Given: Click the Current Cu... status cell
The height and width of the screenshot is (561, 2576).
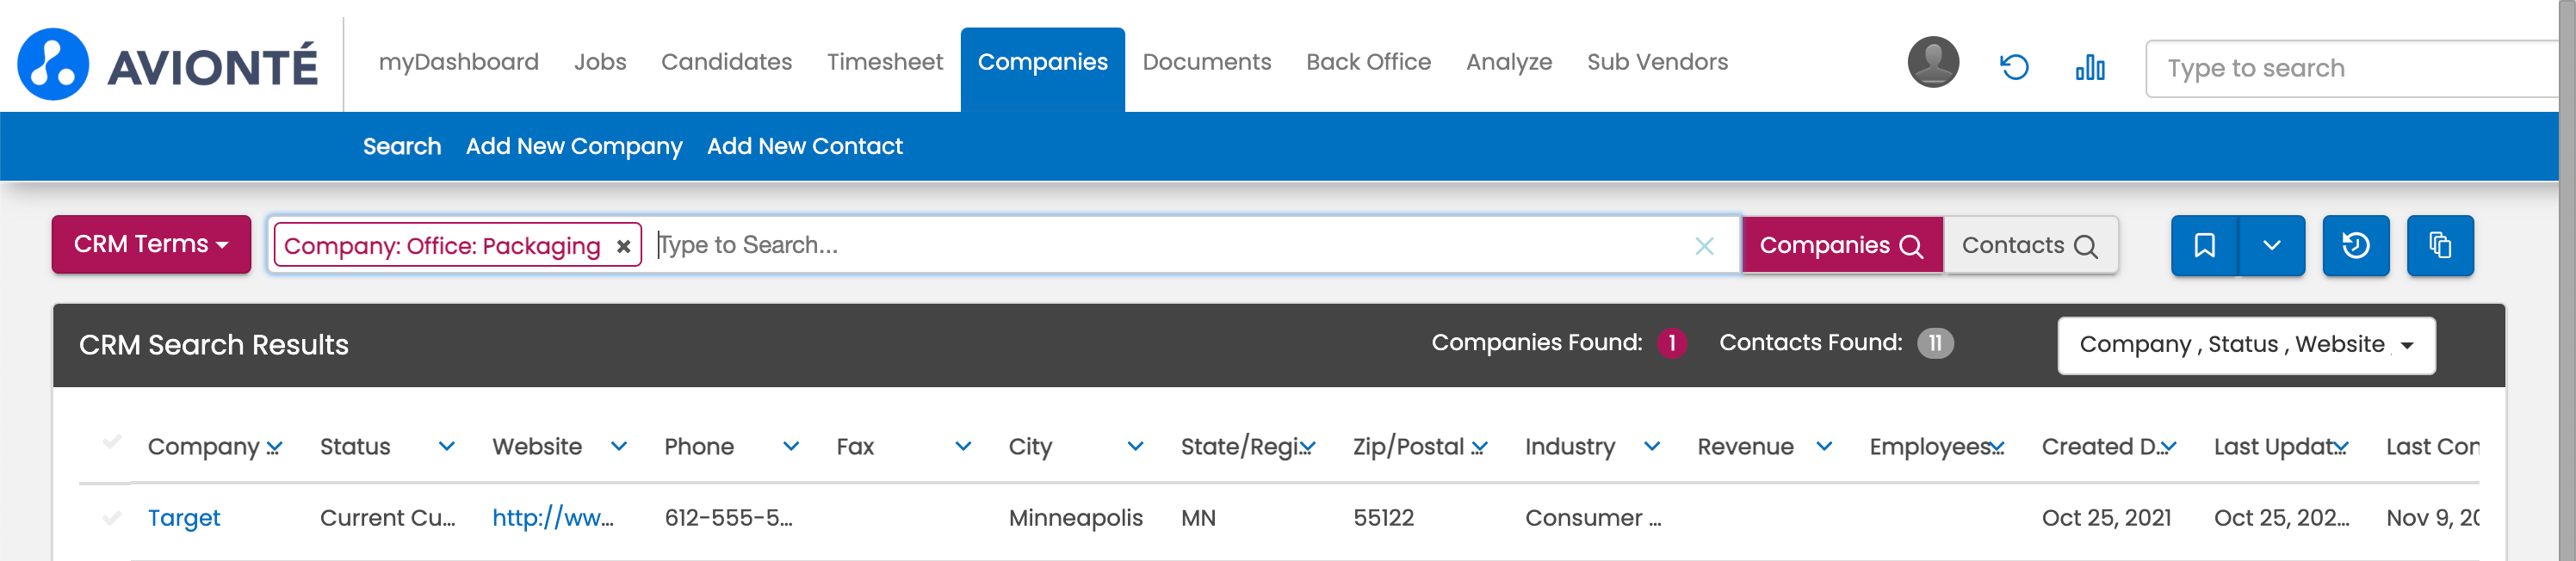Looking at the screenshot, I should pyautogui.click(x=387, y=518).
